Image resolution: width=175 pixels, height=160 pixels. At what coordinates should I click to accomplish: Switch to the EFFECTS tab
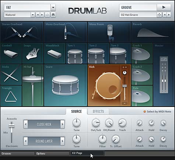[x=98, y=111]
